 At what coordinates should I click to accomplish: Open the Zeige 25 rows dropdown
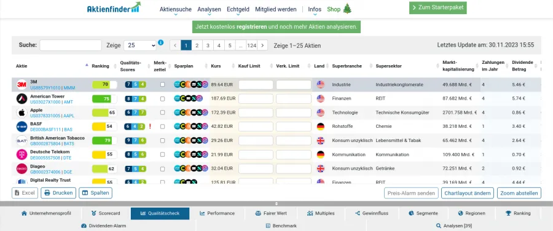pyautogui.click(x=140, y=45)
